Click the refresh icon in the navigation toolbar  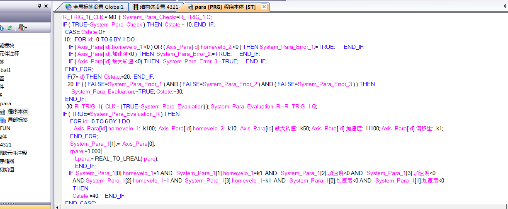click(x=9, y=28)
